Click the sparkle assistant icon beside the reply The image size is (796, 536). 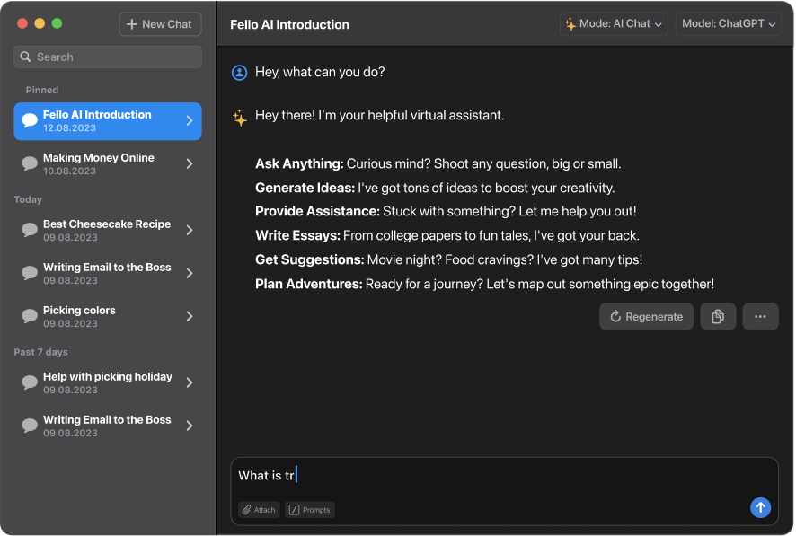click(239, 117)
